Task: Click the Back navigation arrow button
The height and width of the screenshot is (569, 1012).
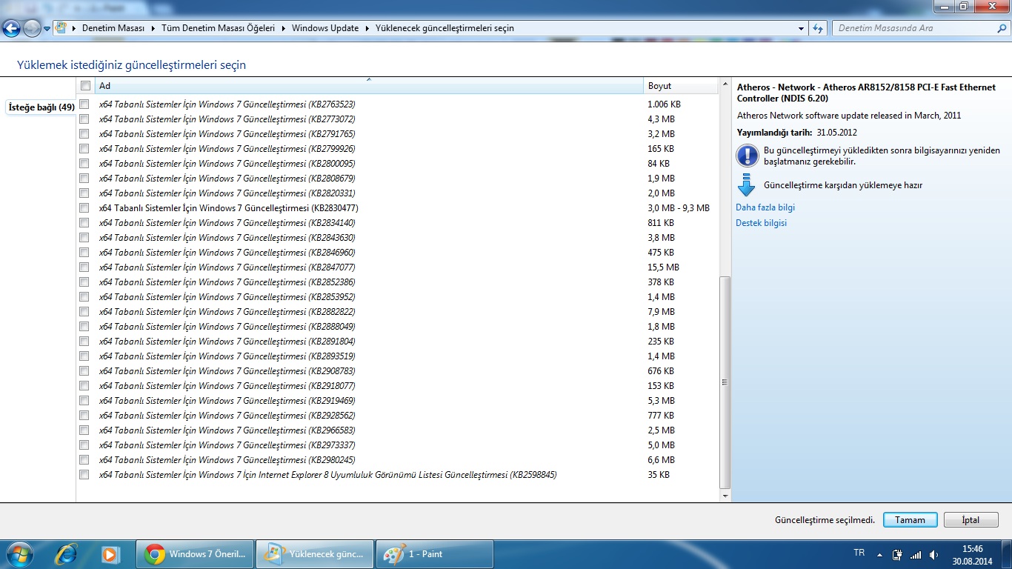Action: pos(12,29)
